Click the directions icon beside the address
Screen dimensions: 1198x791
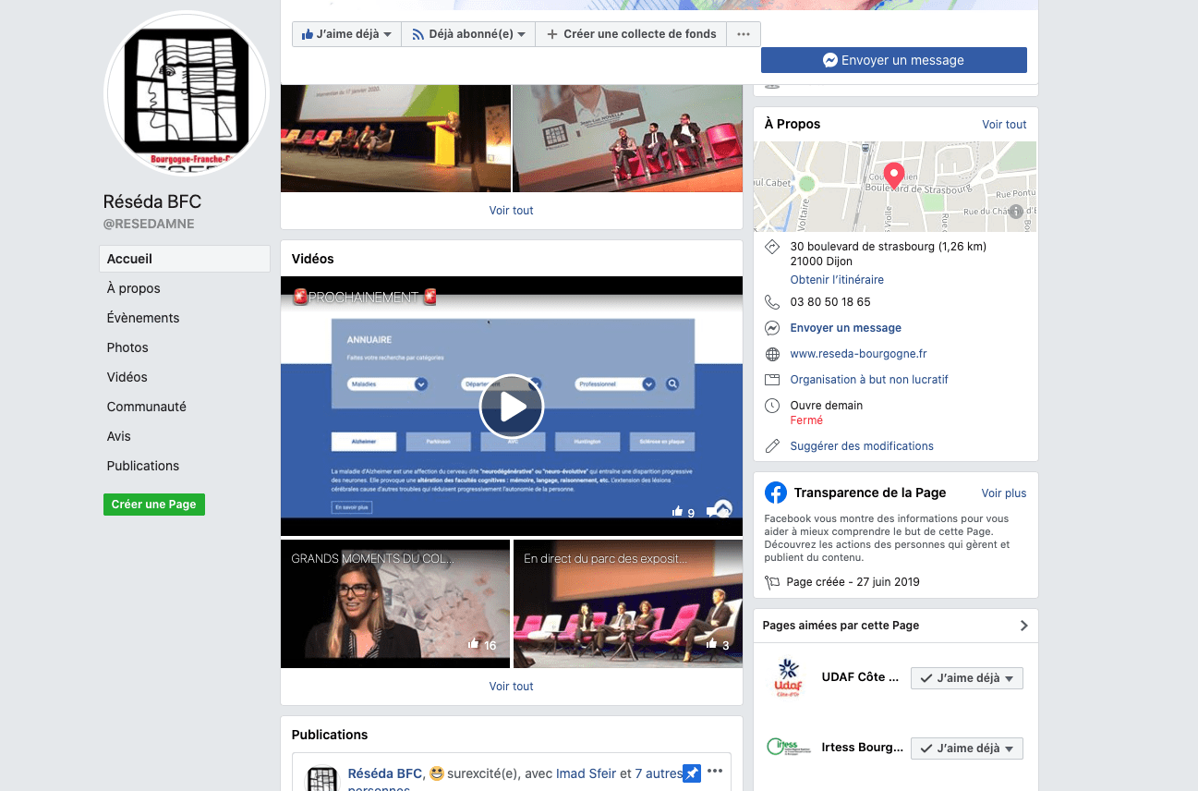click(x=772, y=247)
